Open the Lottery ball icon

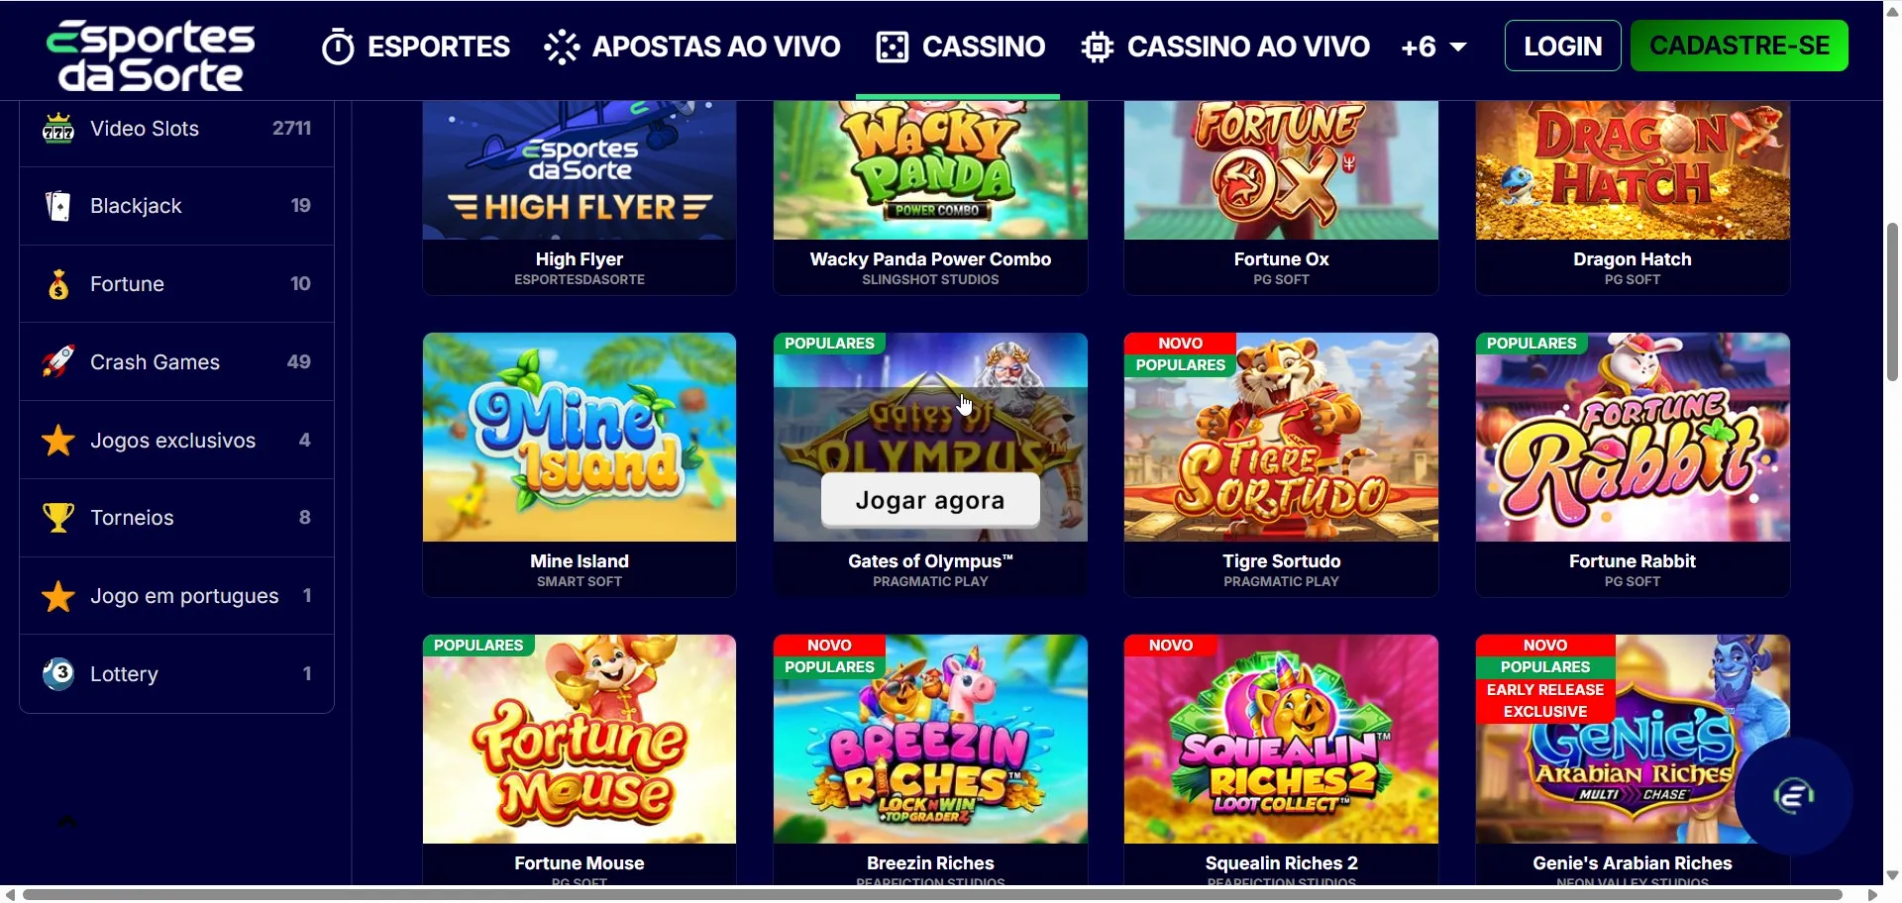(58, 673)
